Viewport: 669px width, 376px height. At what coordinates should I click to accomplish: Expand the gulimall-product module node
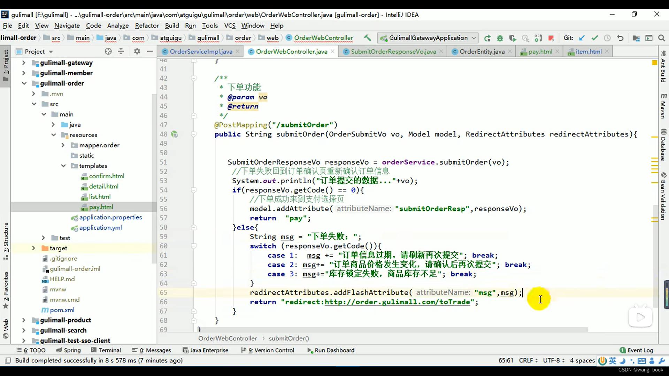click(x=24, y=320)
